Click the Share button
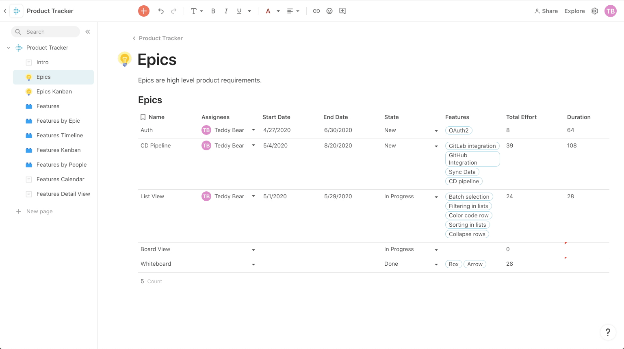 coord(546,11)
